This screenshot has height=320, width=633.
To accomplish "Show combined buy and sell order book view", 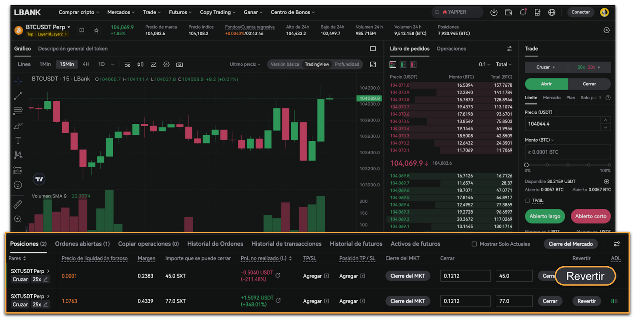I will pos(393,64).
